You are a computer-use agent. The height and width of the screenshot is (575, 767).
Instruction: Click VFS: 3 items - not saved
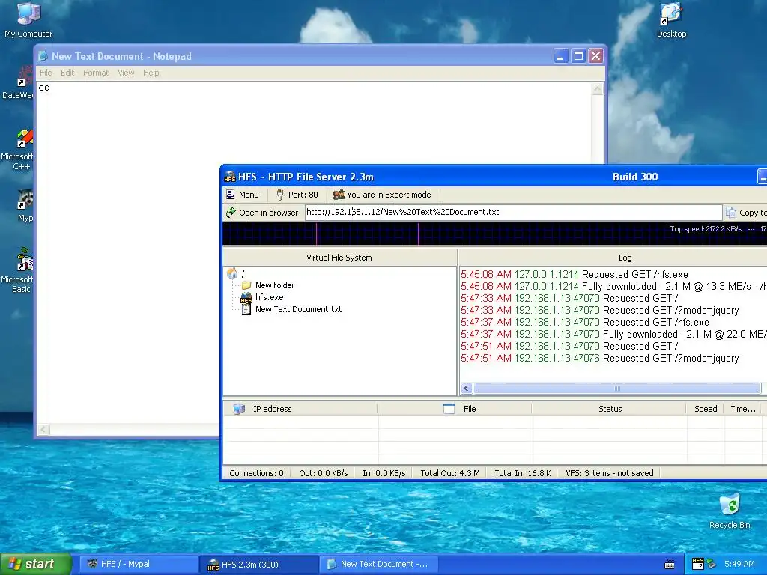point(610,473)
